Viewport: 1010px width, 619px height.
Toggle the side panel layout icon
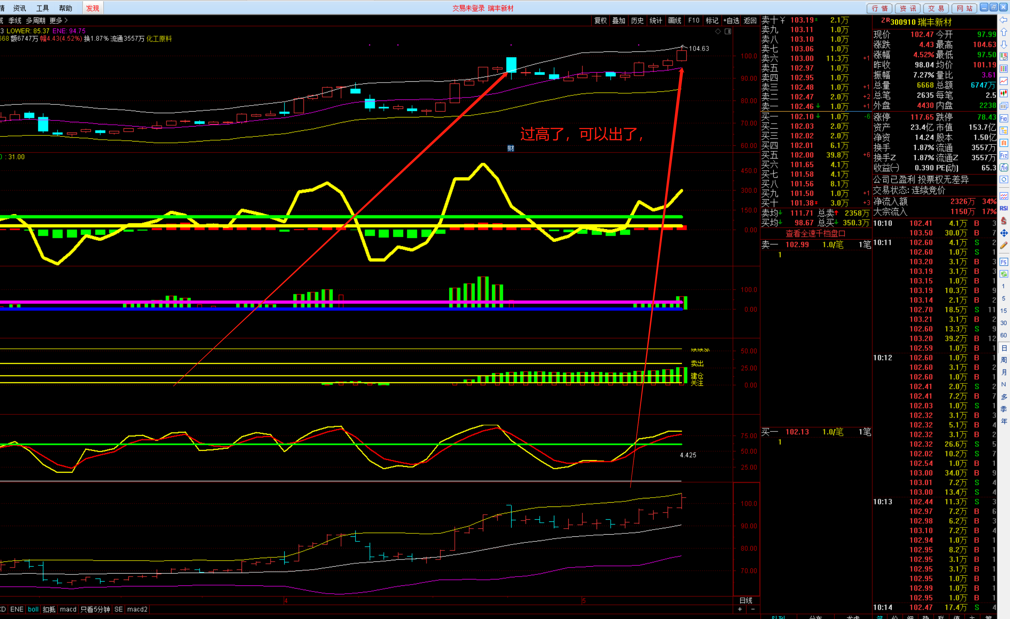[x=728, y=31]
